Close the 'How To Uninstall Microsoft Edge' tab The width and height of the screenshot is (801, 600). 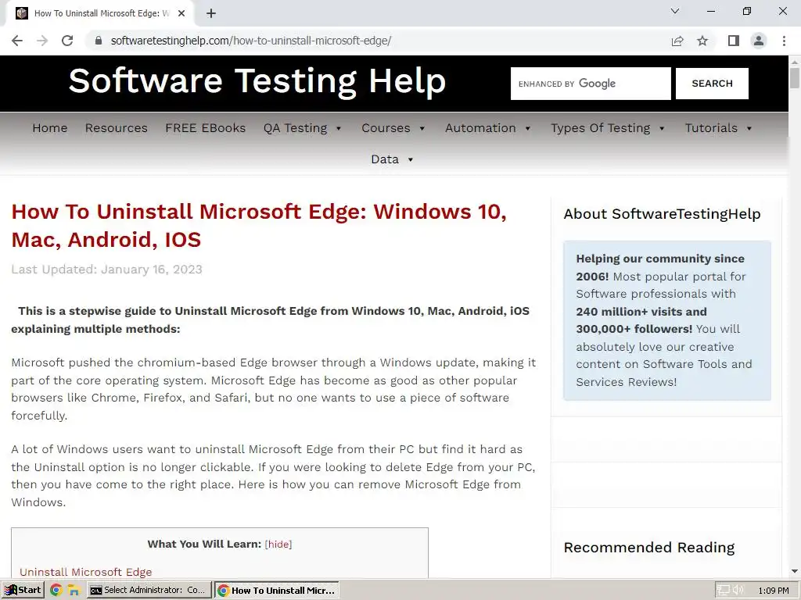(x=181, y=14)
